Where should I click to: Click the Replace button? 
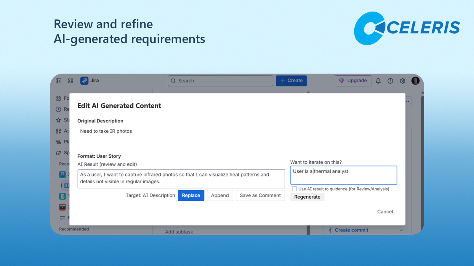191,195
